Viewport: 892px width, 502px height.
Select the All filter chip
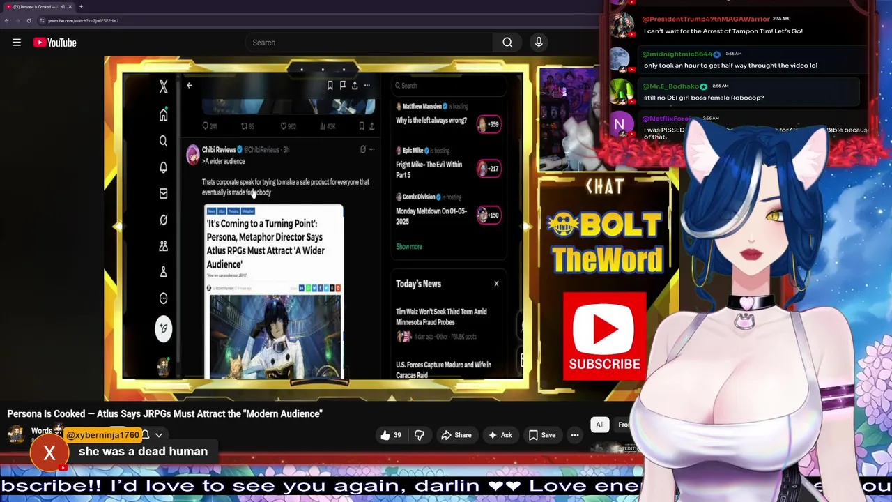click(x=599, y=425)
